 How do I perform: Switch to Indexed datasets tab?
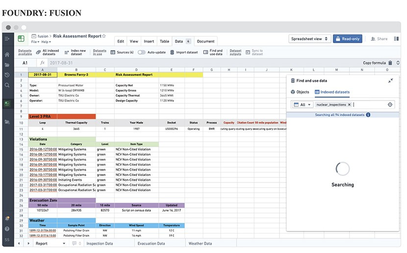[332, 92]
